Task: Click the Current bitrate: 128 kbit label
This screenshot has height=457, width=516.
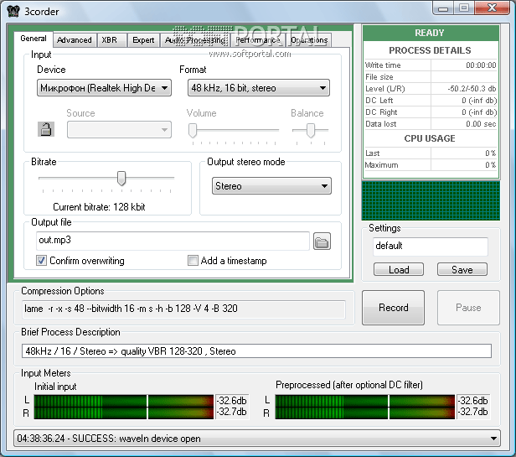Action: tap(99, 207)
